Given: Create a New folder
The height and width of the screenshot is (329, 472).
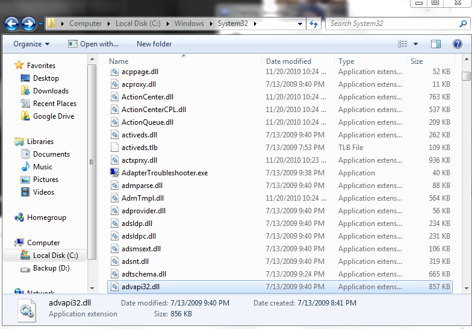Looking at the screenshot, I should [x=154, y=44].
